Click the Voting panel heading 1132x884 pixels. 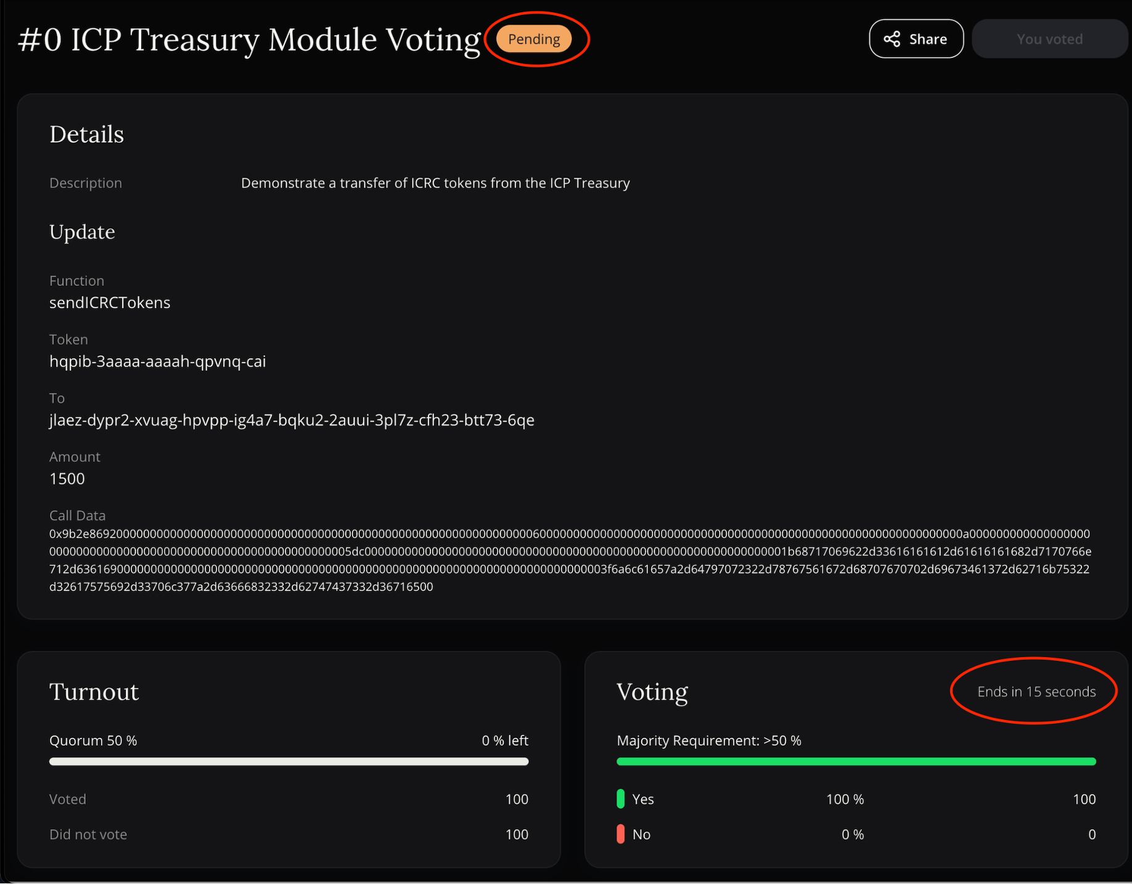coord(652,692)
